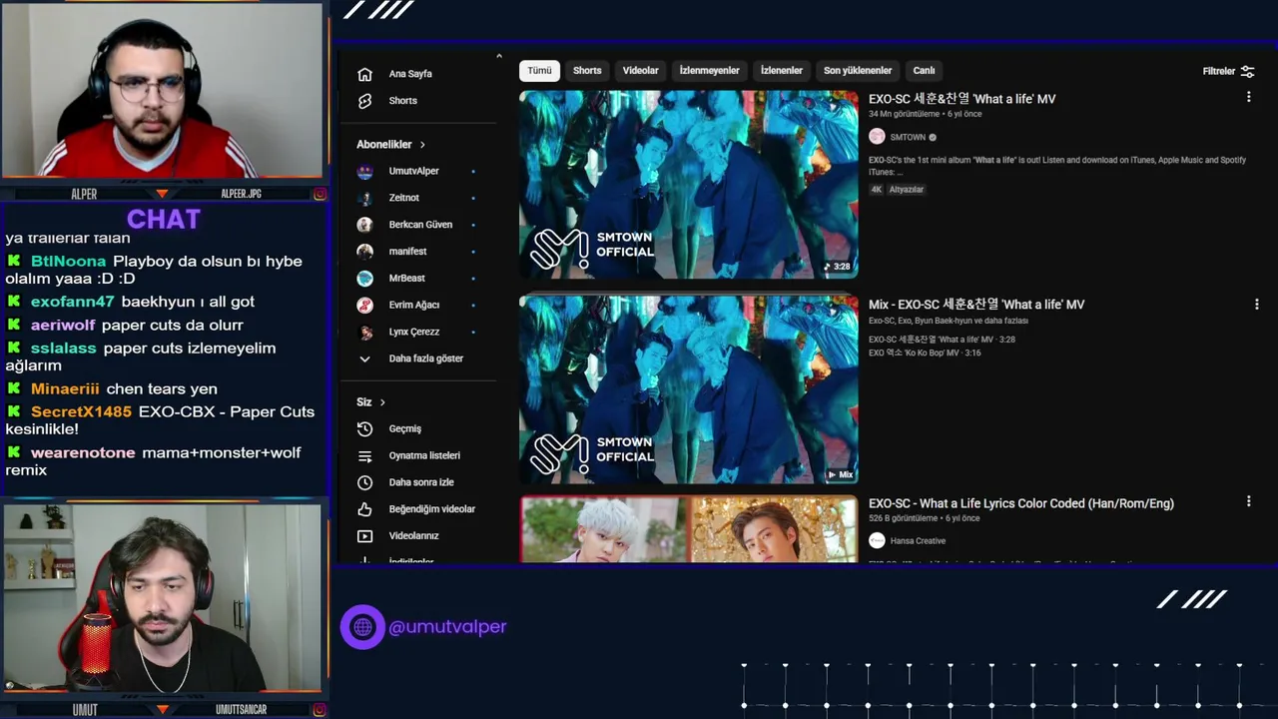The height and width of the screenshot is (719, 1278).
Task: Click chat username sslalass
Action: coord(64,349)
